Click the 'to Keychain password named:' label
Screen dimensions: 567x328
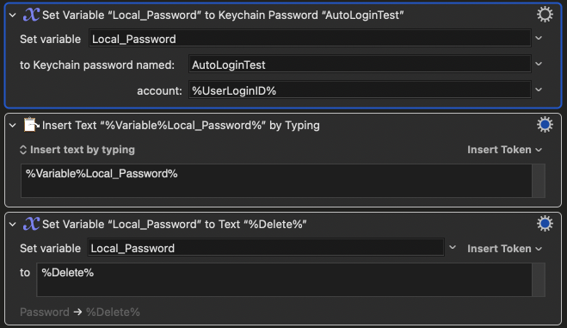[97, 65]
